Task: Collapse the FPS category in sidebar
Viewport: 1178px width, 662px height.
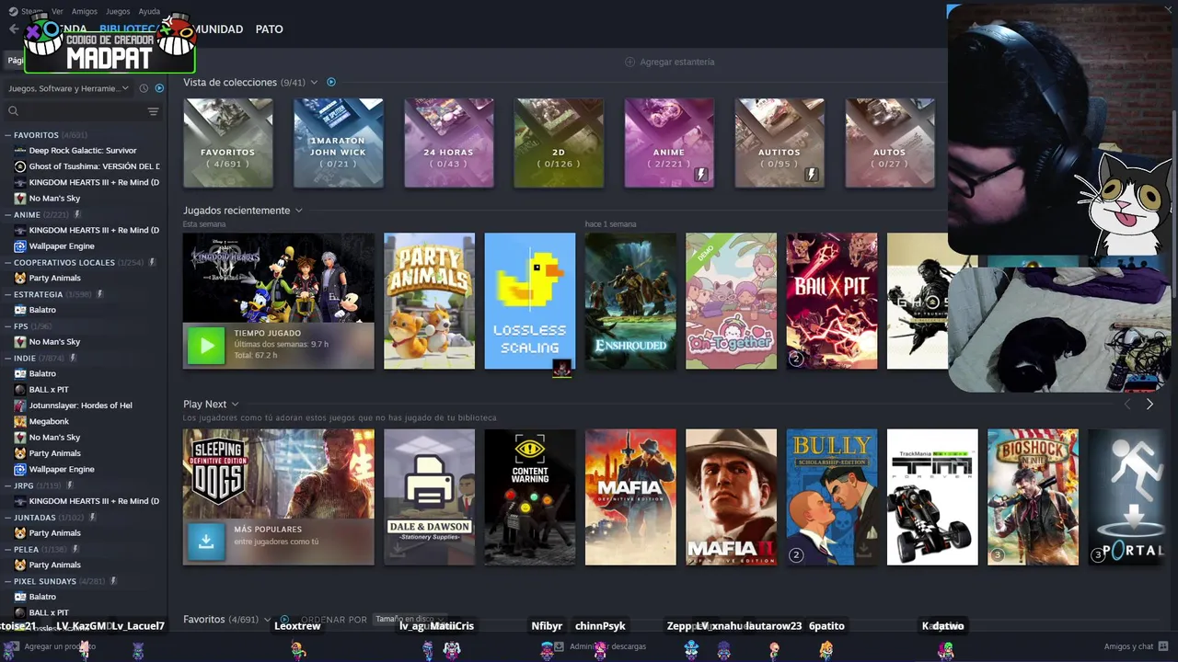Action: (7, 325)
